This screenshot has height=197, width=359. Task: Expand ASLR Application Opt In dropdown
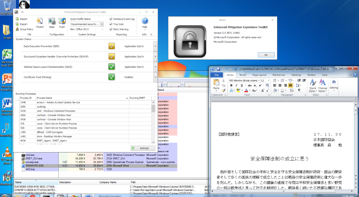point(155,67)
